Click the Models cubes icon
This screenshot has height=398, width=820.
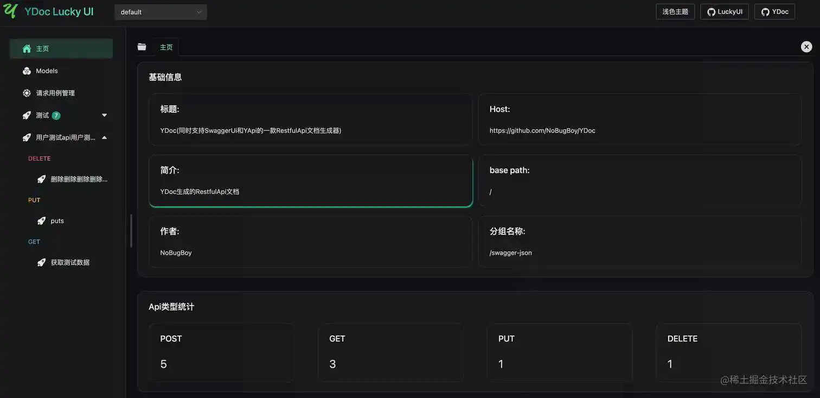click(x=27, y=71)
